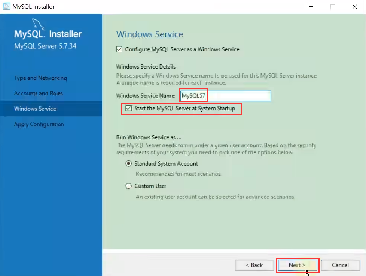The height and width of the screenshot is (276, 366).
Task: Select the Windows Service step
Action: coord(51,109)
